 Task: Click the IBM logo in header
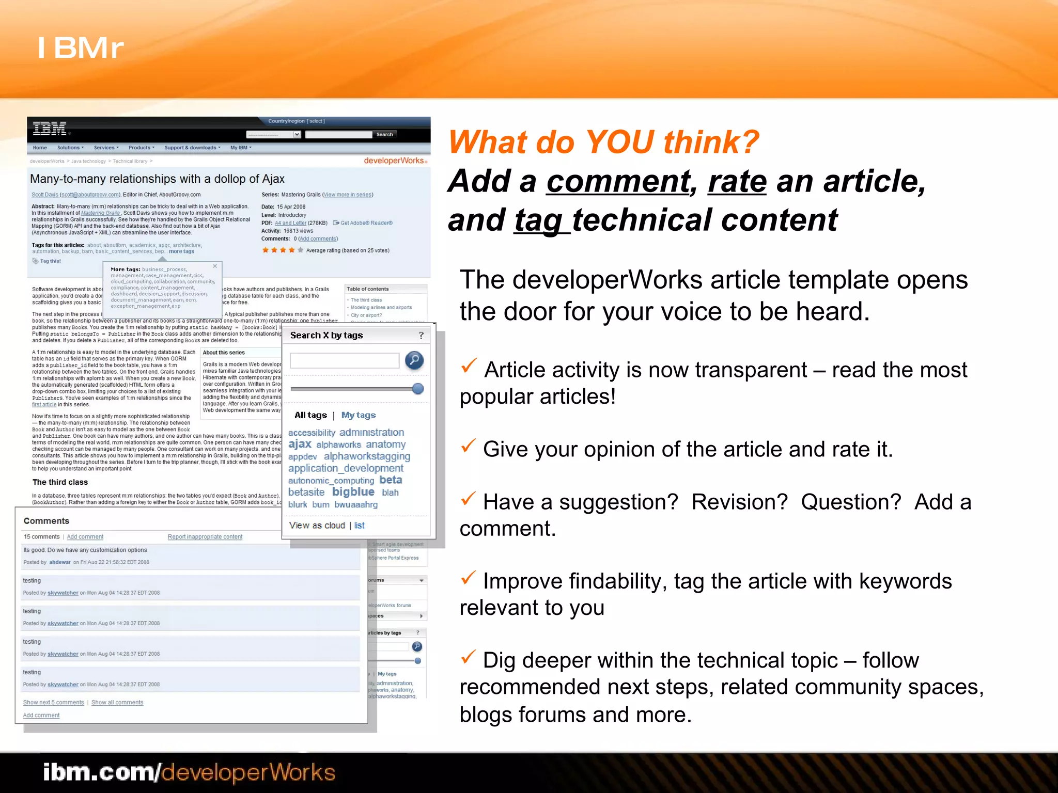point(50,128)
